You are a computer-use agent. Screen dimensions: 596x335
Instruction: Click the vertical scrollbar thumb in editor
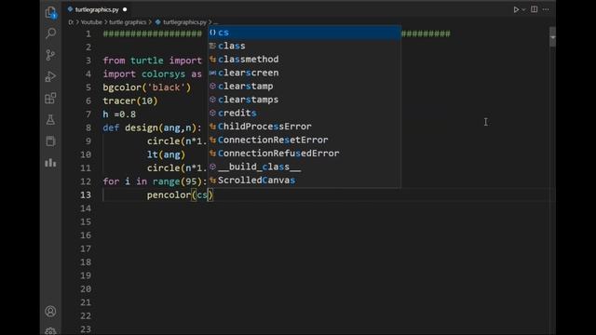pyautogui.click(x=552, y=37)
